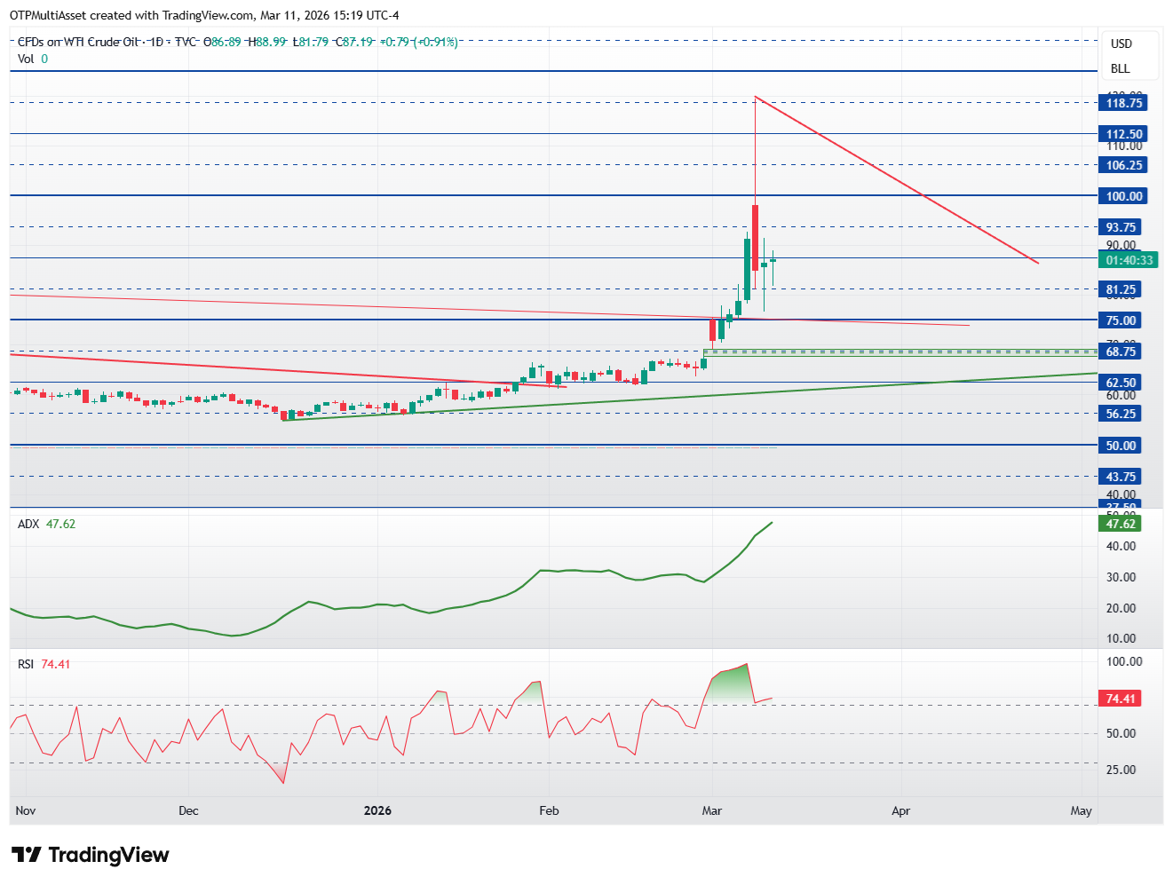Screen dimensions: 1173x885
Task: Select the ADX indicator legend label
Action: [28, 524]
